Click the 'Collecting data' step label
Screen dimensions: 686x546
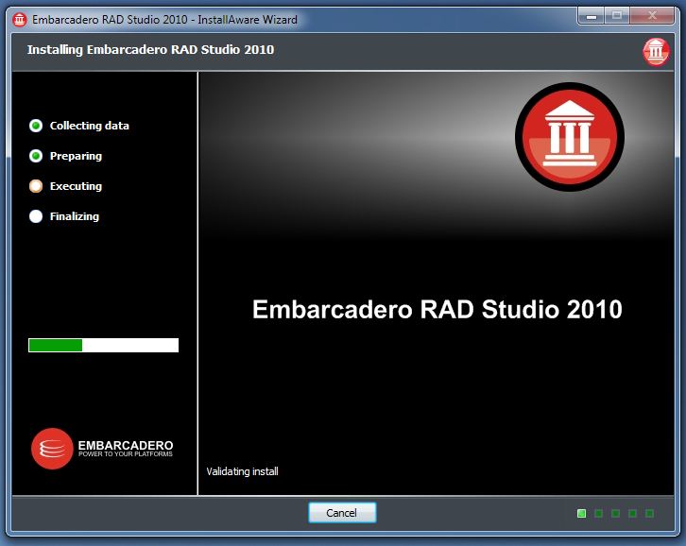click(89, 126)
